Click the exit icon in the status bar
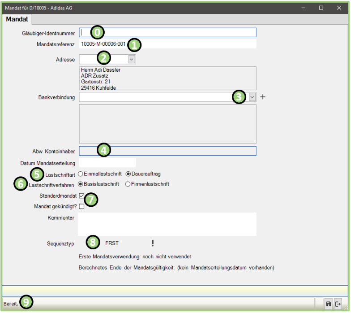The height and width of the screenshot is (313, 351). tap(338, 304)
